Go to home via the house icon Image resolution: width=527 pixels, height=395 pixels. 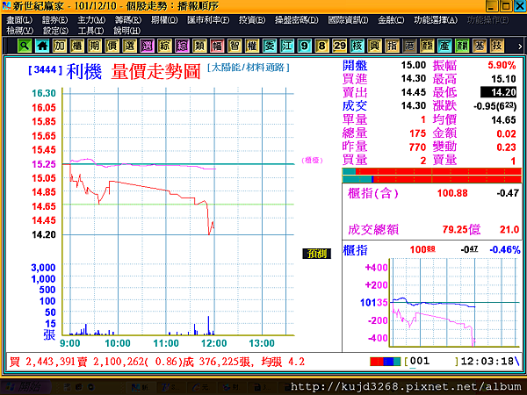[42, 46]
